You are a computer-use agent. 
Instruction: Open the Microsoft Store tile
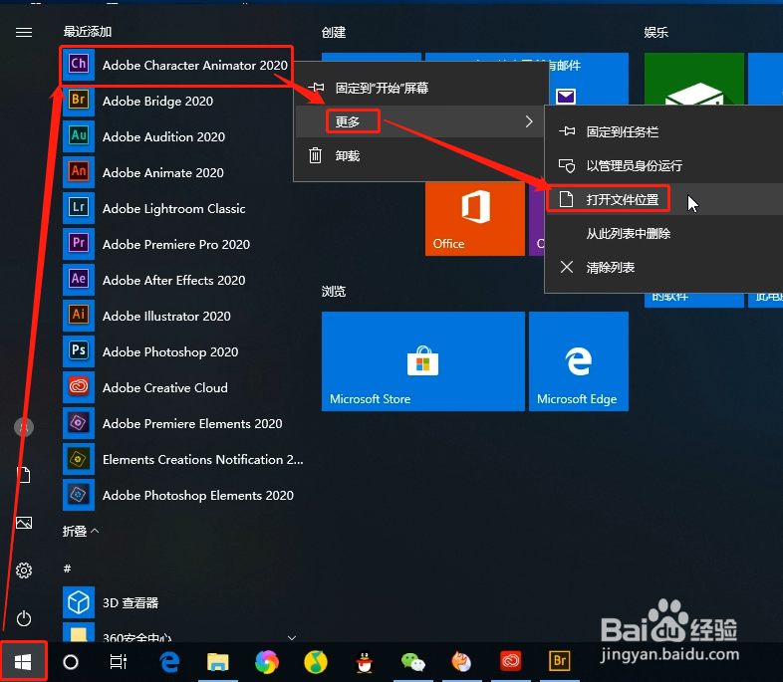pyautogui.click(x=423, y=361)
